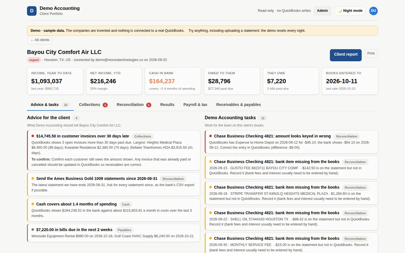Click orange dot beside Cash covers advice

pyautogui.click(x=33, y=204)
